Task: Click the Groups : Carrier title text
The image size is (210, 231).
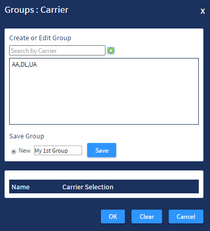Action: [37, 10]
